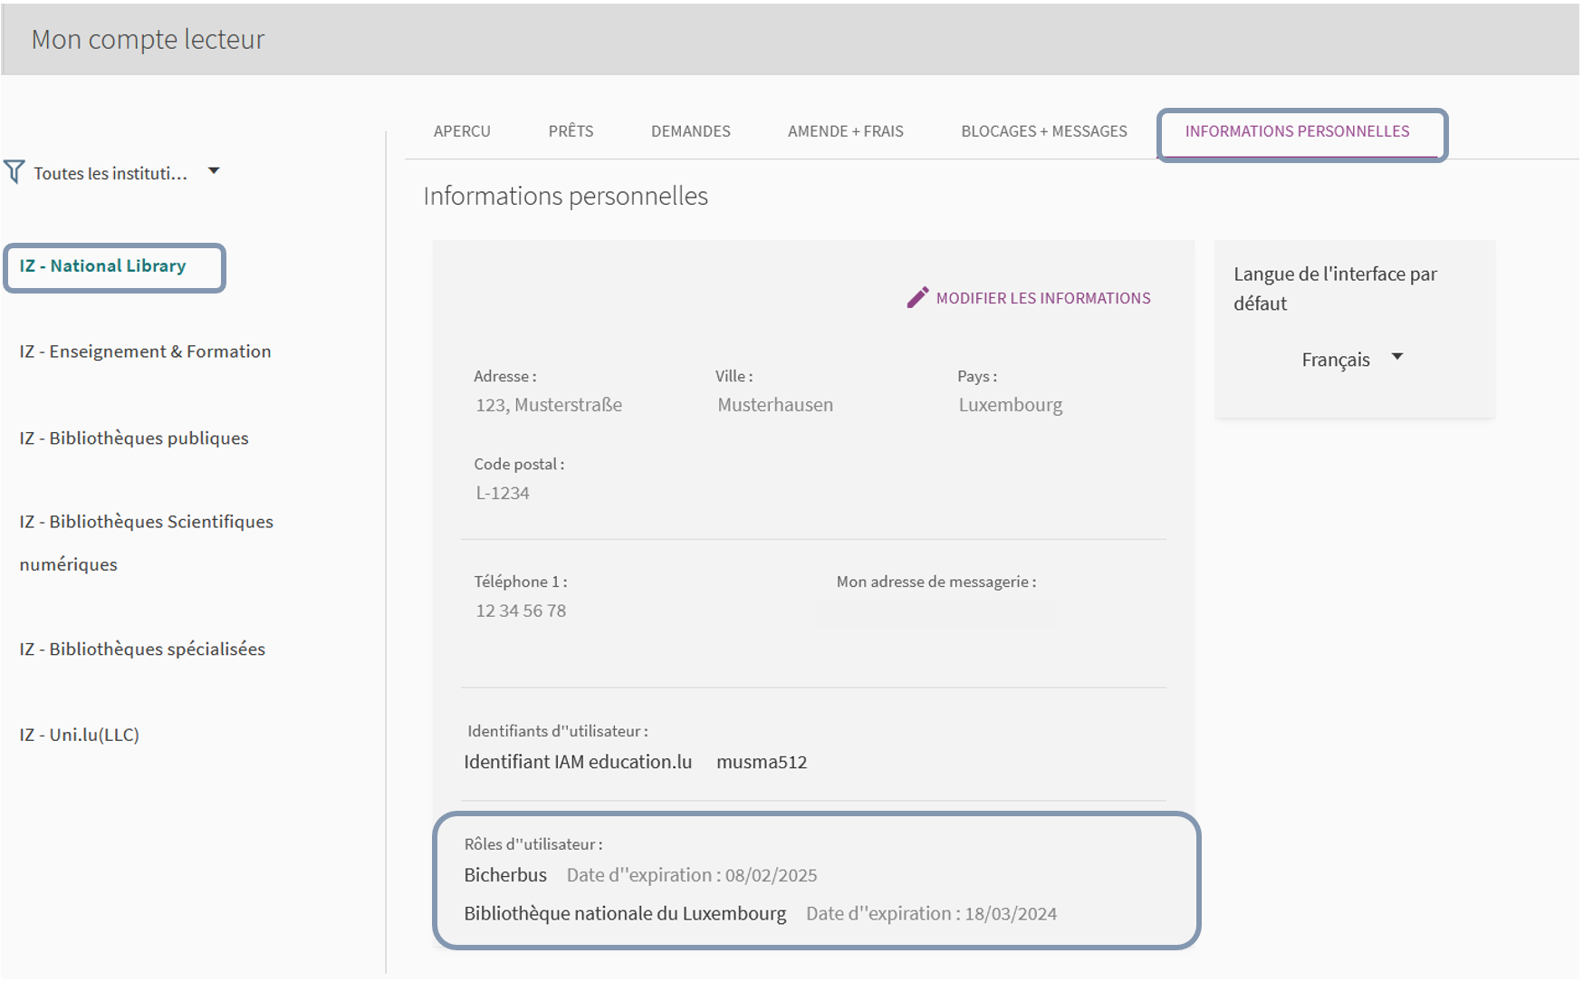Select IZ - Bibliothèques publiques
Viewport: 1583px width, 982px height.
(133, 438)
